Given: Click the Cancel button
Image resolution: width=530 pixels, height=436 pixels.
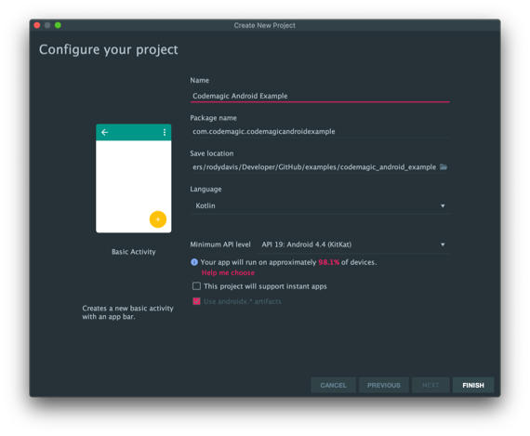Looking at the screenshot, I should [x=333, y=385].
